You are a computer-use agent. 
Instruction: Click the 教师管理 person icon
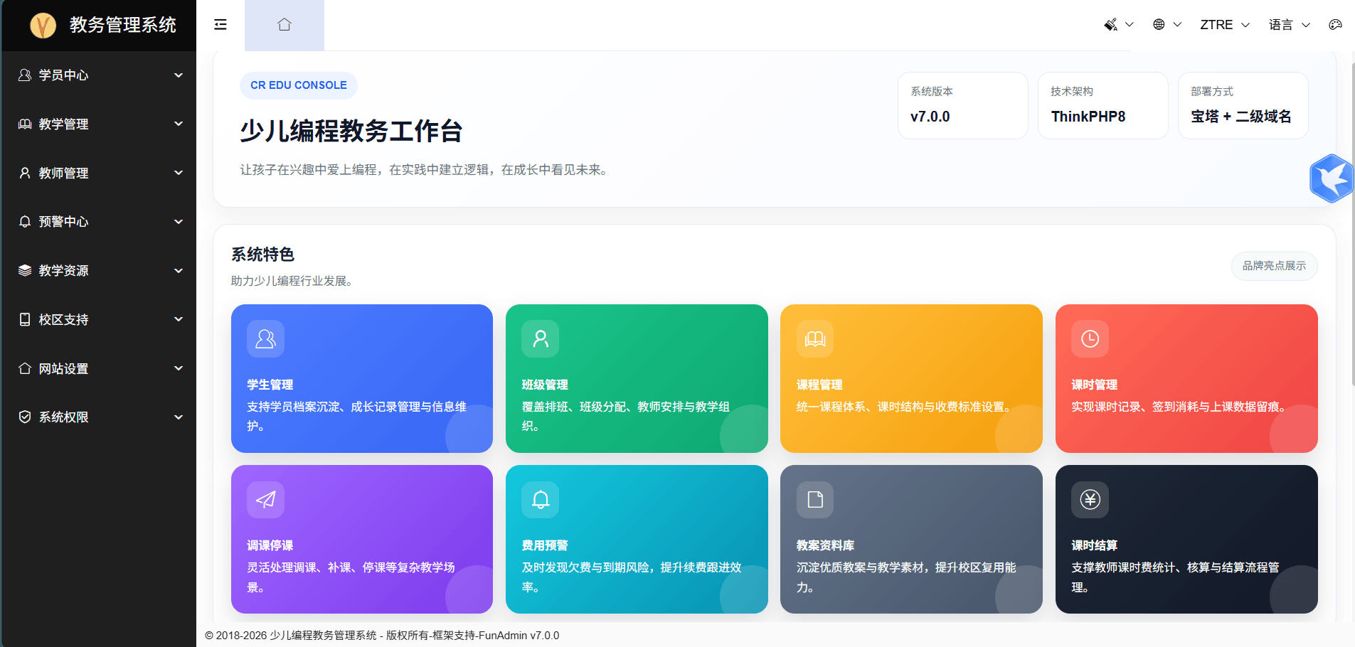pyautogui.click(x=25, y=173)
